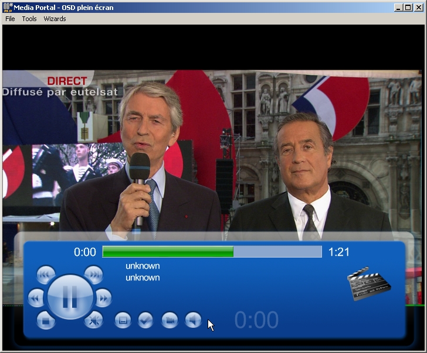Rewind the video
427x353 pixels.
click(x=36, y=298)
